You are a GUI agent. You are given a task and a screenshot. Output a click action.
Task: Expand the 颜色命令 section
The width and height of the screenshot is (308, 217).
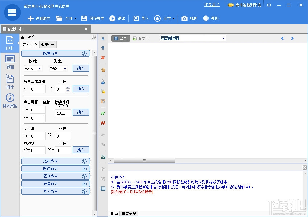pos(56,169)
